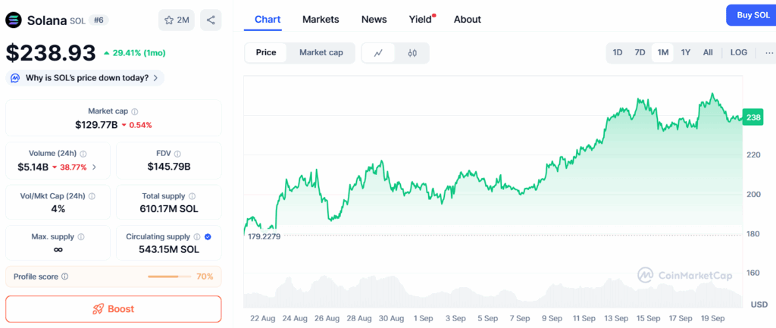Screen dimensions: 776x328
Task: Click the share icon button
Action: click(x=211, y=20)
